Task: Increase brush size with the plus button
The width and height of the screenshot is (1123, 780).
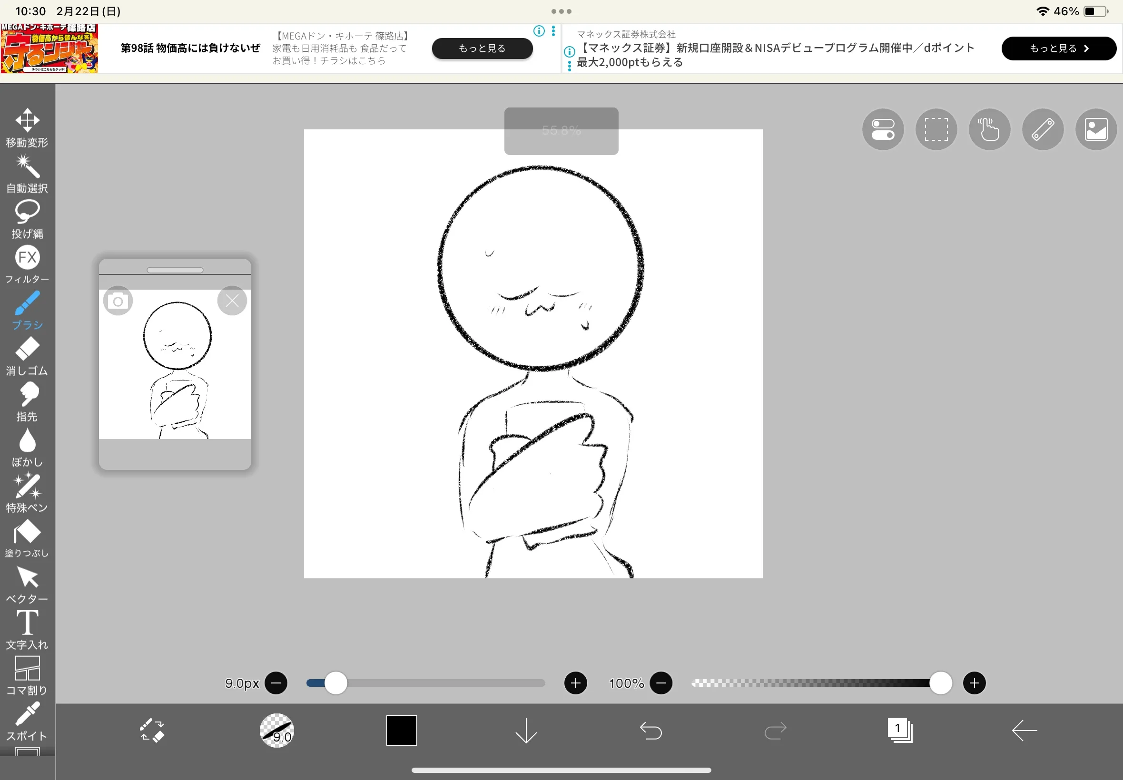Action: pos(575,683)
